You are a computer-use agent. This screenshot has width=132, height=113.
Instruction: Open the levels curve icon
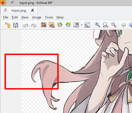(x=87, y=25)
